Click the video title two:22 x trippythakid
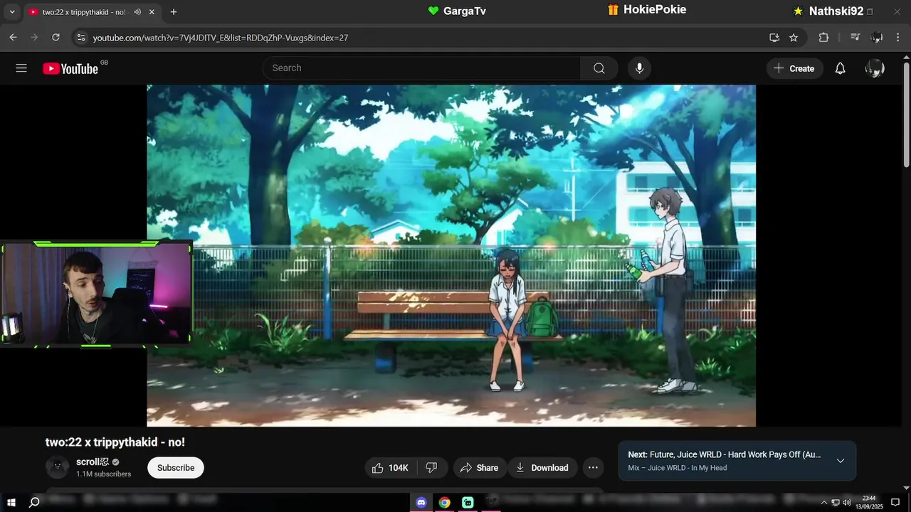 (x=115, y=442)
